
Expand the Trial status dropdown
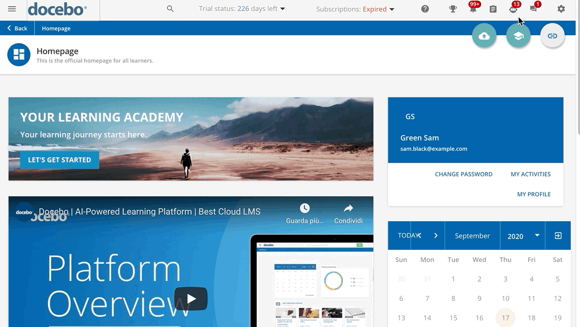242,9
